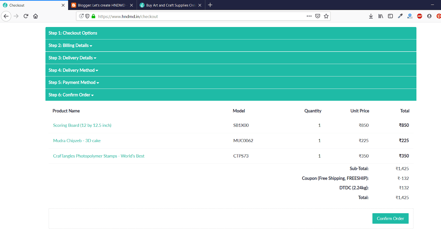Viewport: 441px width, 230px height.
Task: Click the DTDC (2.24kg) shipping label
Action: coord(354,188)
